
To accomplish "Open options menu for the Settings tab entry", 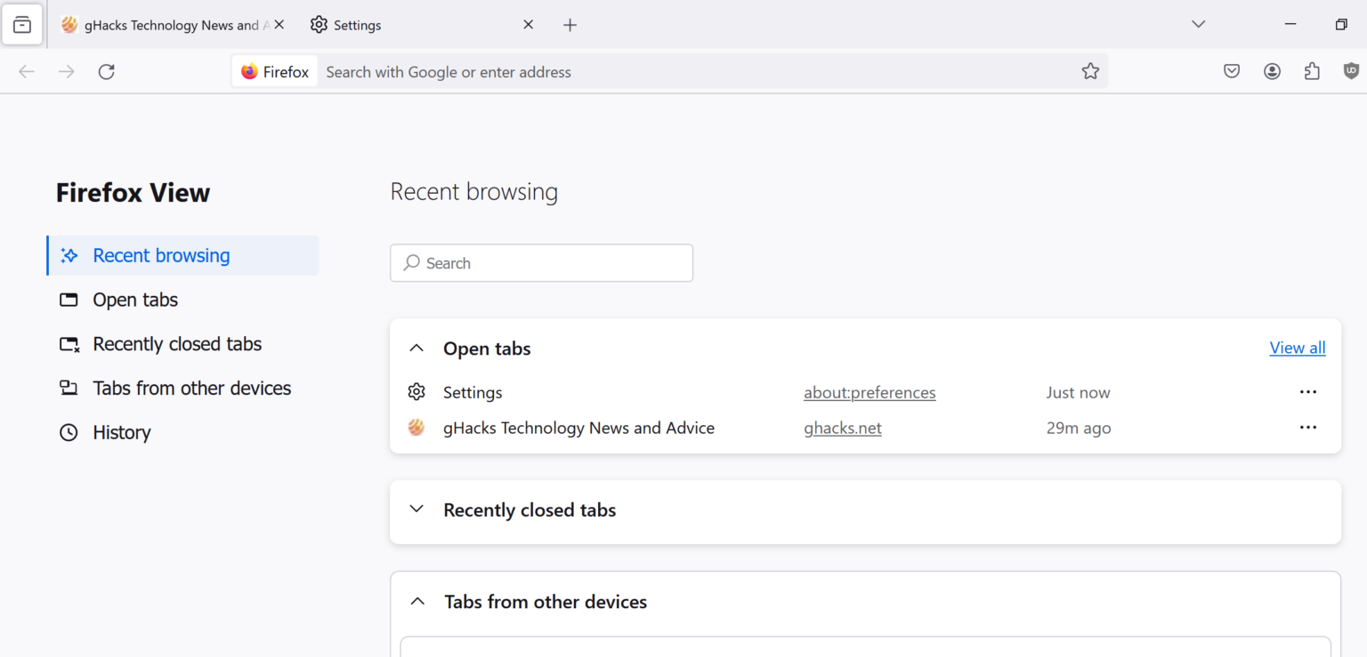I will tap(1307, 391).
